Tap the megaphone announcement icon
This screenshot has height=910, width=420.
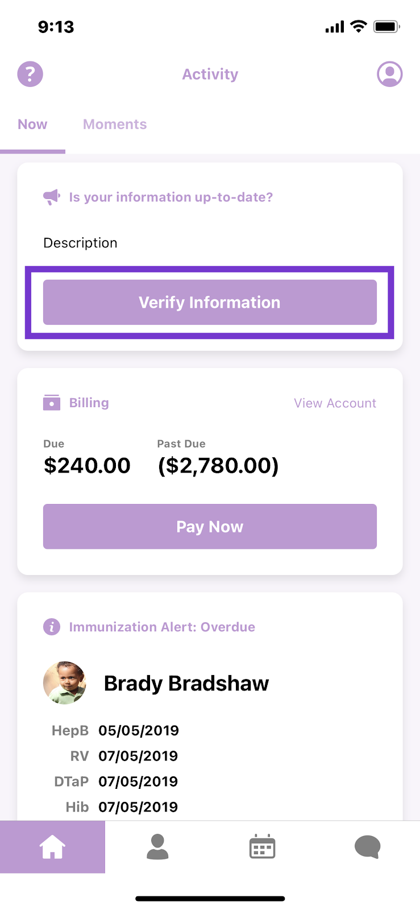(52, 197)
